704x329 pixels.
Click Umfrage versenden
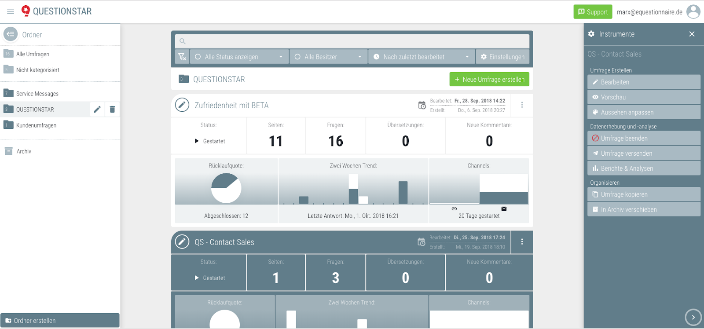pos(644,153)
